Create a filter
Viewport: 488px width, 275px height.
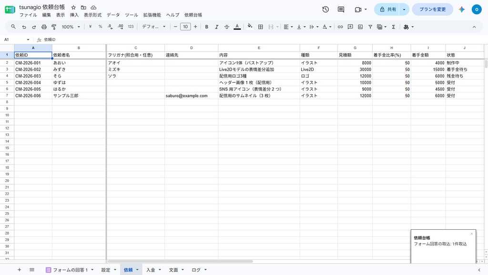click(370, 27)
